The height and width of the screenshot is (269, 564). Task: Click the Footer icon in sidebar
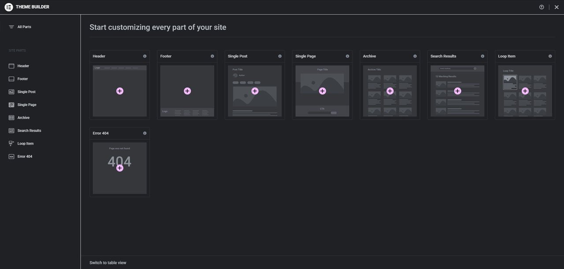pyautogui.click(x=11, y=79)
